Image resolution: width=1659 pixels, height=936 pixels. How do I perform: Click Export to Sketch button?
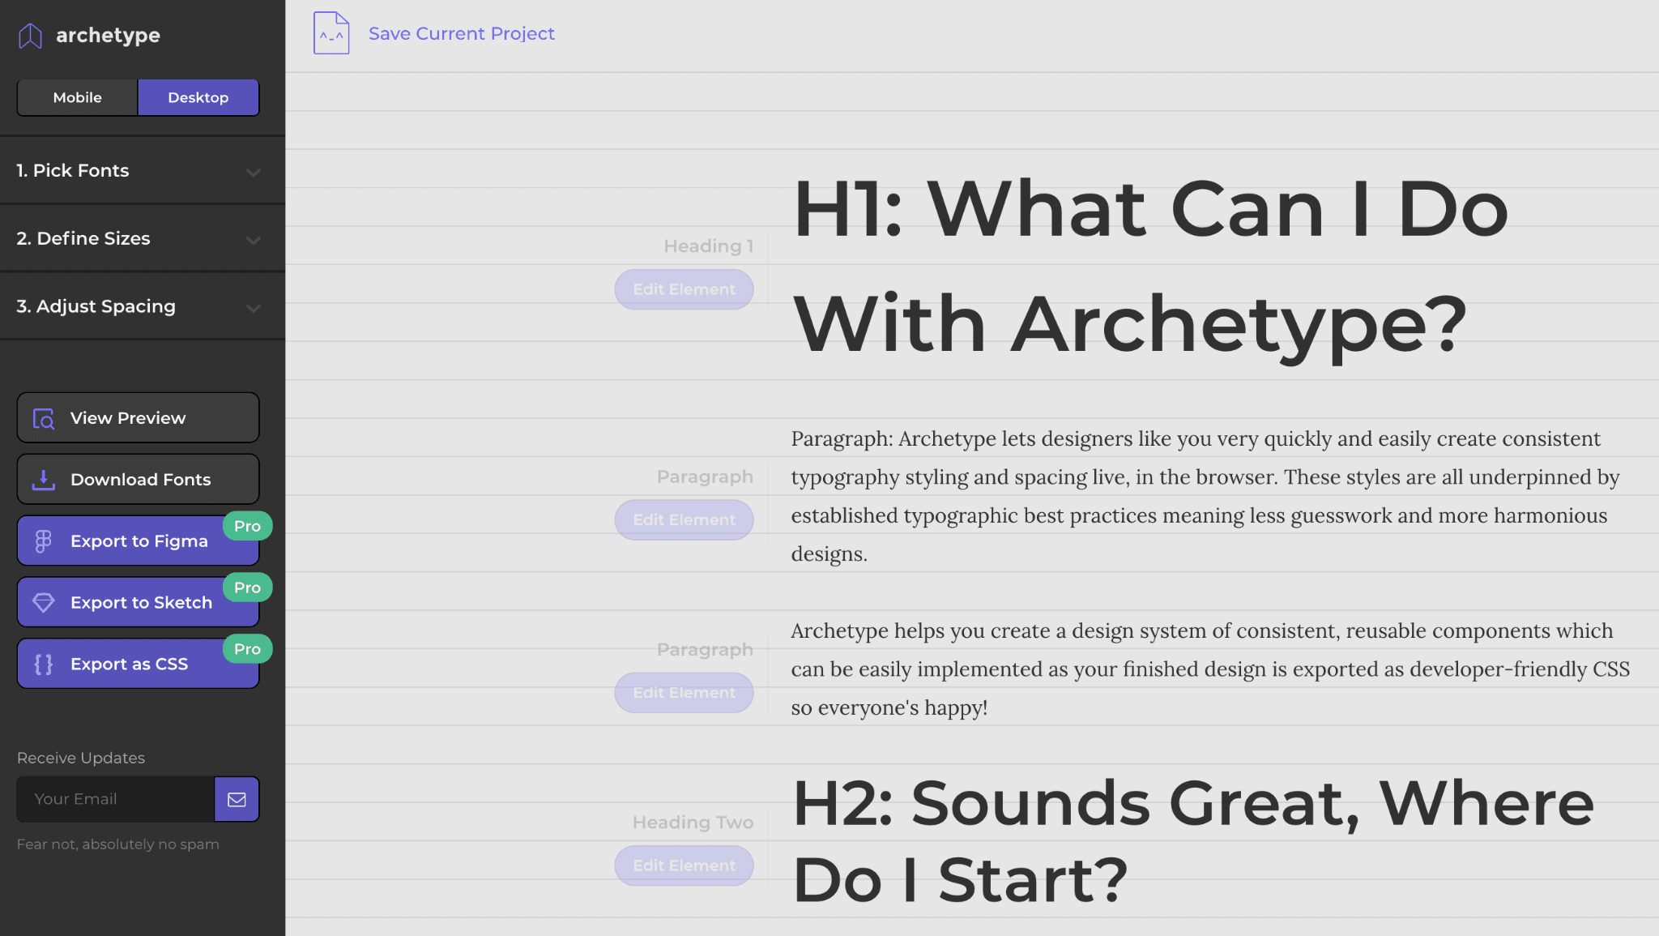point(139,603)
